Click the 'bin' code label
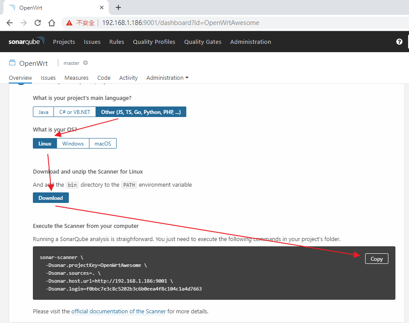The height and width of the screenshot is (323, 409). pos(72,185)
